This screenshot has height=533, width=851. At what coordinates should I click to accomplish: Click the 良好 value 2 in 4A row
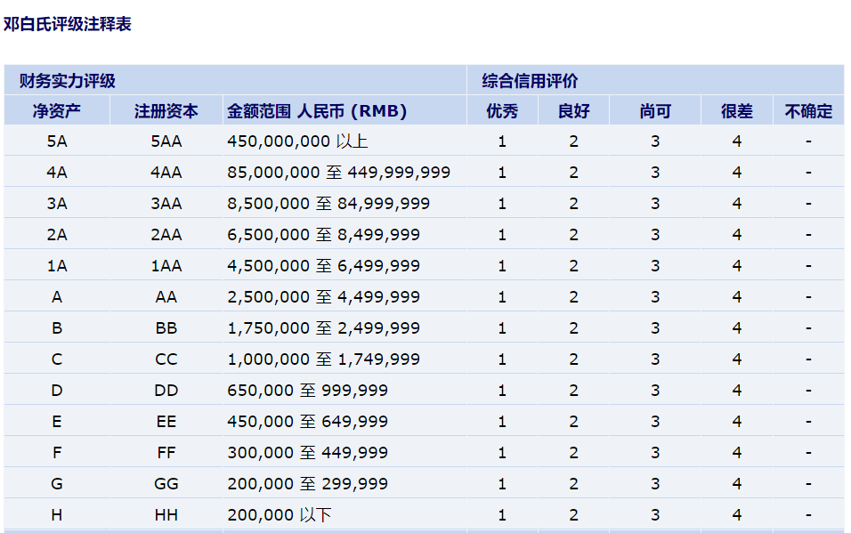point(573,172)
